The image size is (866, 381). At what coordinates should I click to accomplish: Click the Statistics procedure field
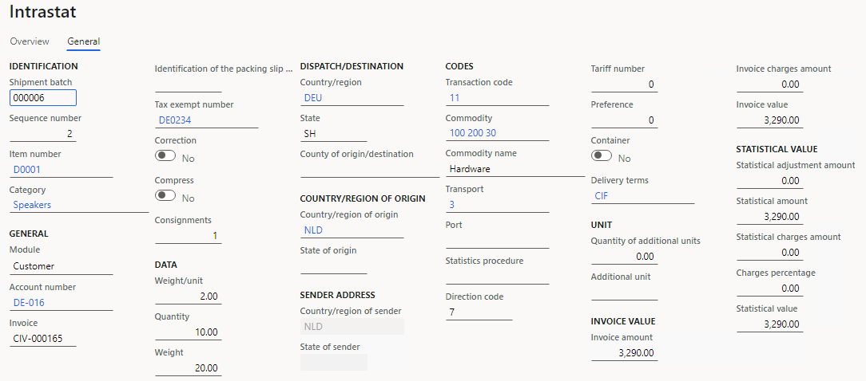497,277
